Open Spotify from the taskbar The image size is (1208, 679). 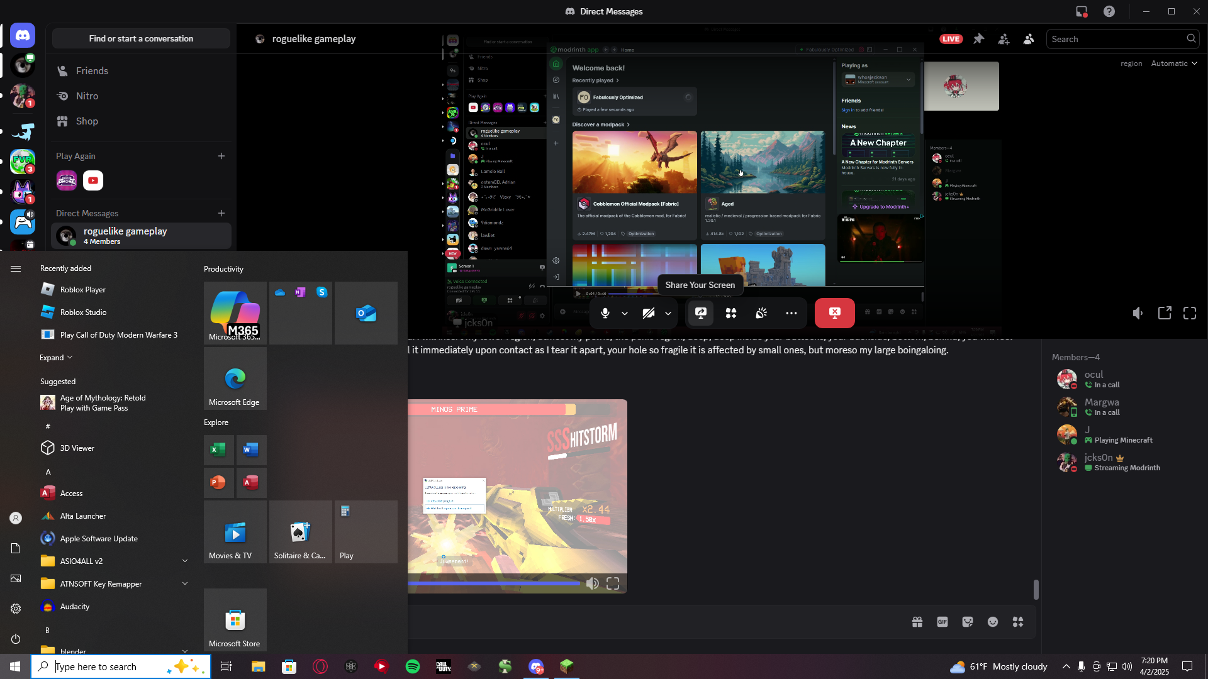pos(413,666)
